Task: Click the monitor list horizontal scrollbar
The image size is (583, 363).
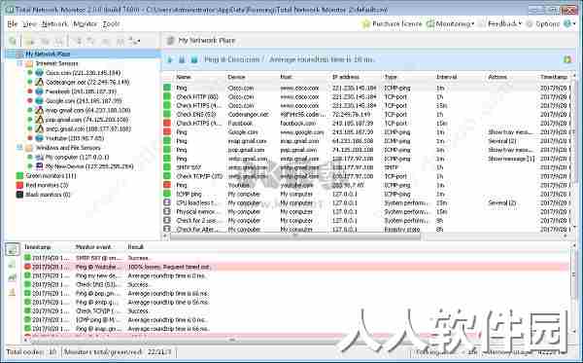Action: pyautogui.click(x=295, y=236)
